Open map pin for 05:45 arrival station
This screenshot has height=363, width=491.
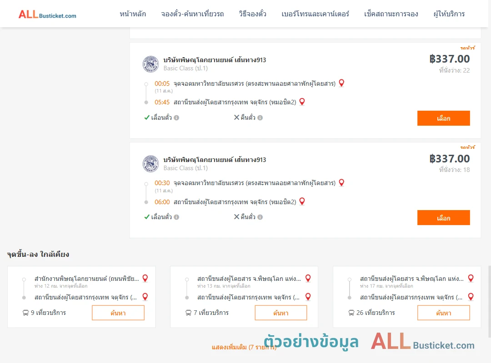click(x=302, y=102)
